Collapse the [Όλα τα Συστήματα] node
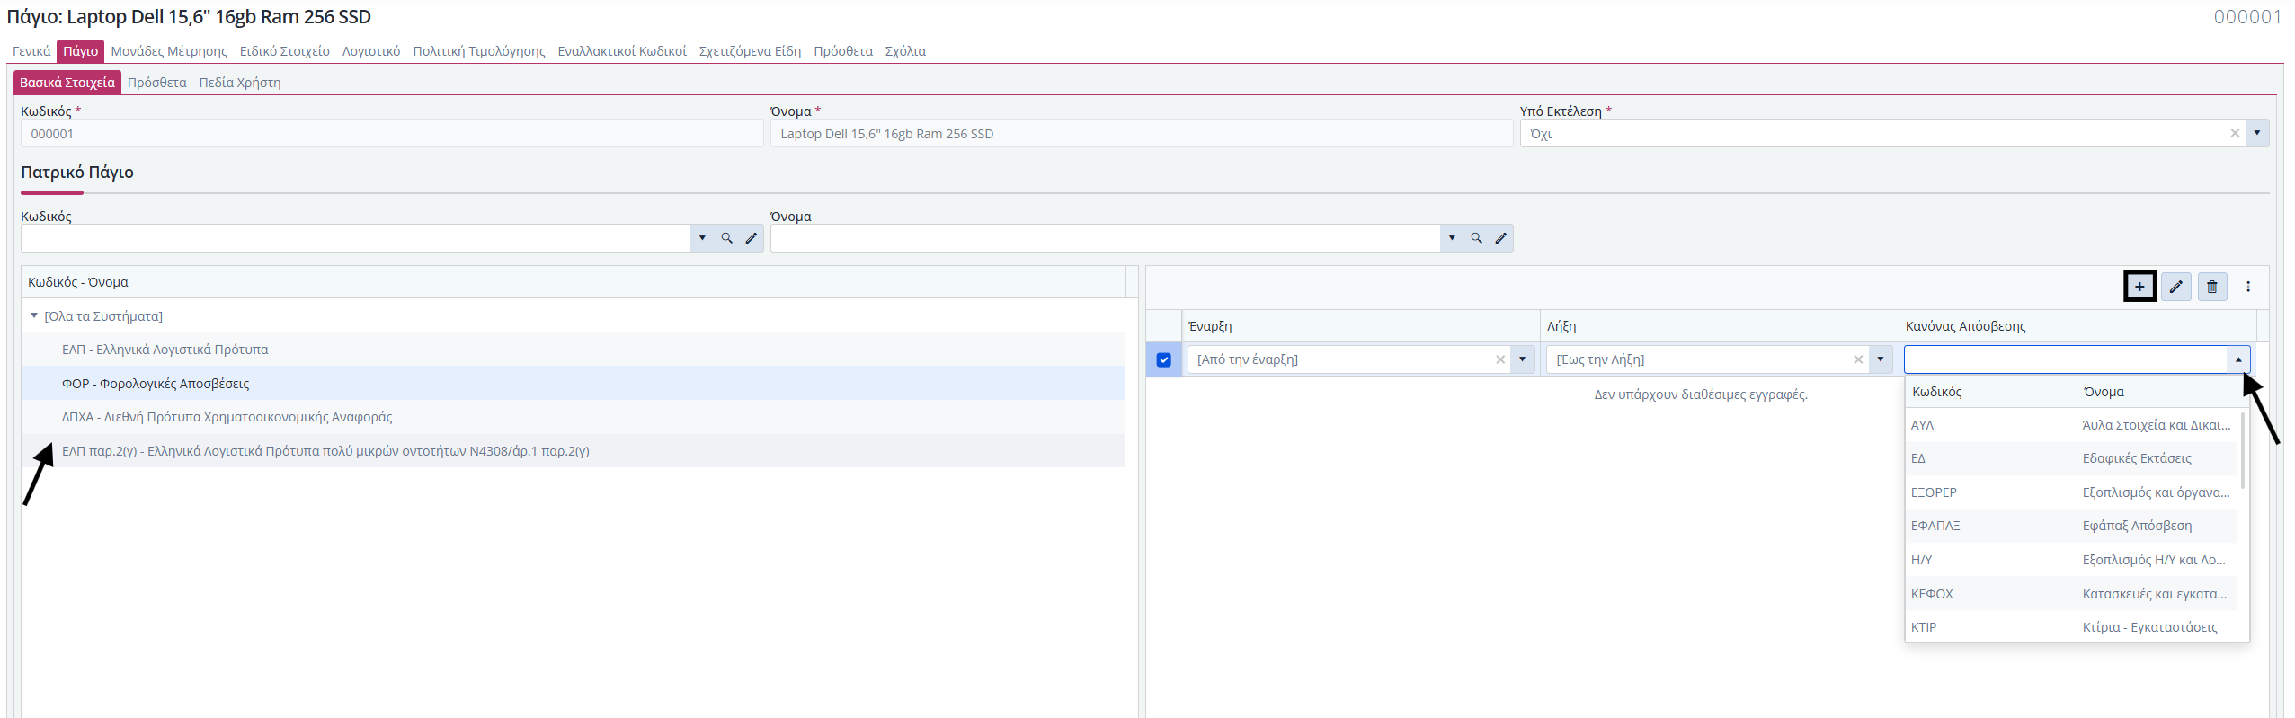The width and height of the screenshot is (2295, 718). click(34, 315)
